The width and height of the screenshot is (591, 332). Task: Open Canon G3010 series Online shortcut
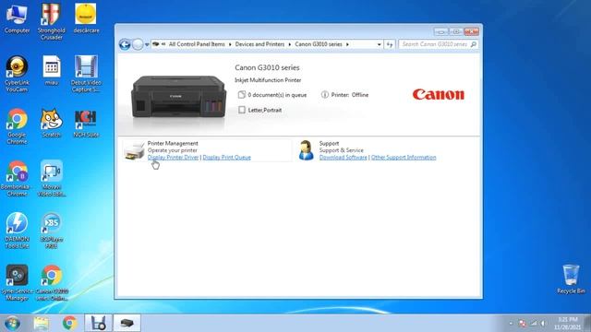click(x=52, y=282)
